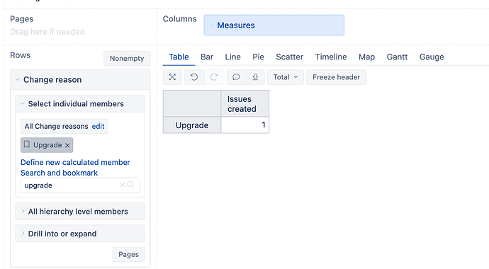Click the fullscreen expand icon in table toolbar
The image size is (489, 269).
pyautogui.click(x=172, y=77)
